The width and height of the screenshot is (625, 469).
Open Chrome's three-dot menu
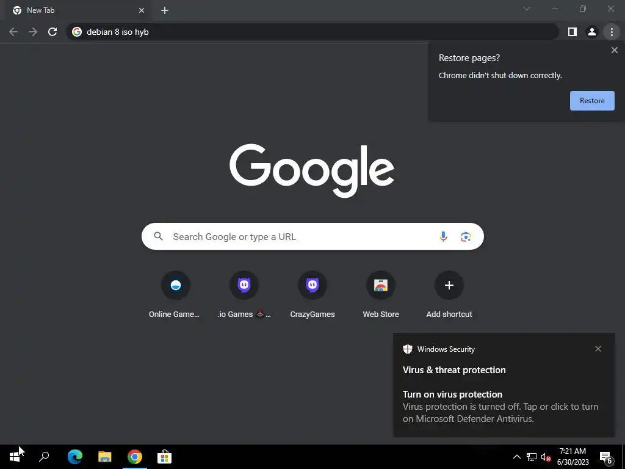point(612,32)
